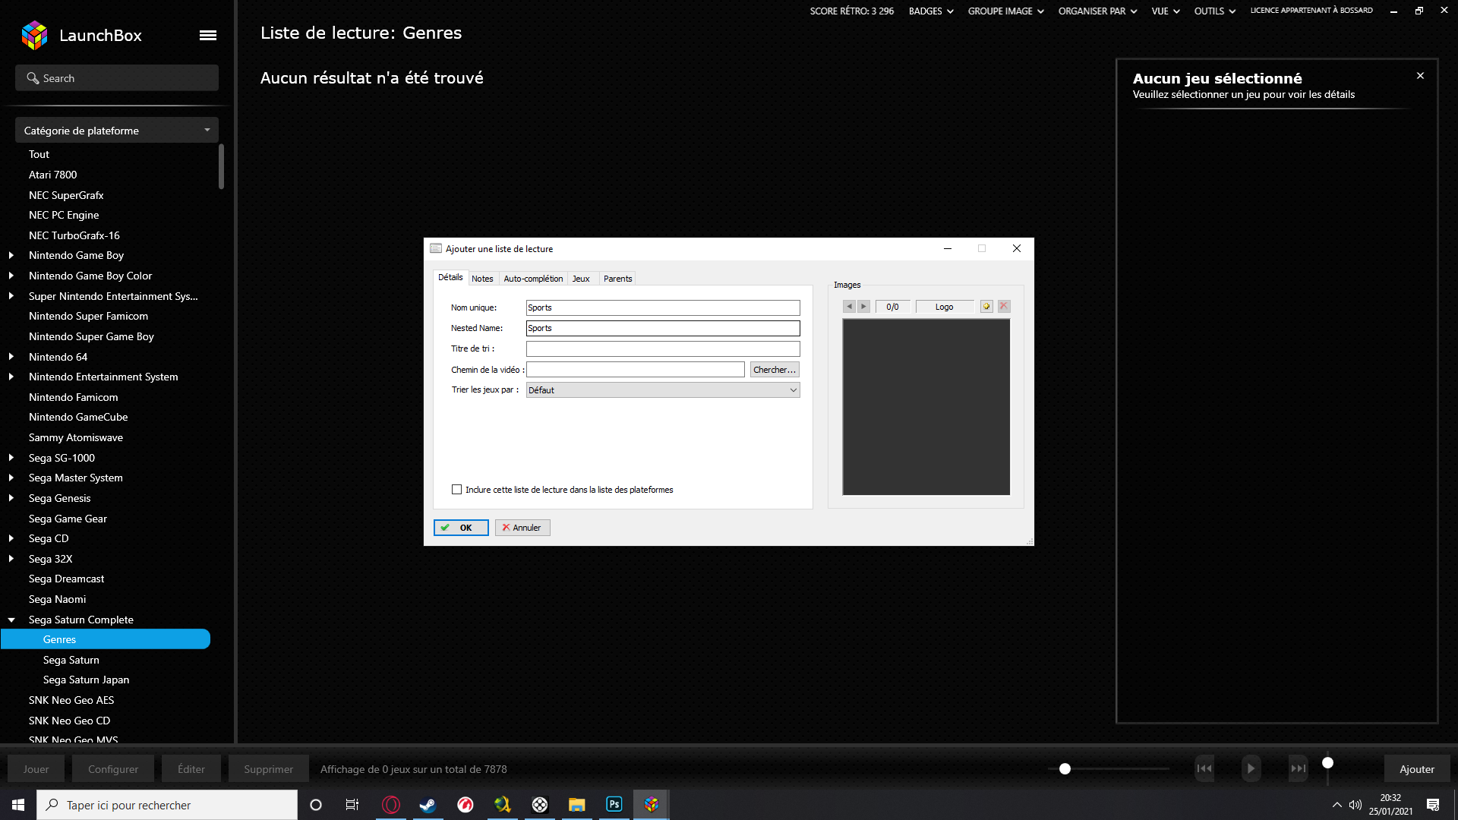Open File Explorer from the taskbar

(577, 805)
